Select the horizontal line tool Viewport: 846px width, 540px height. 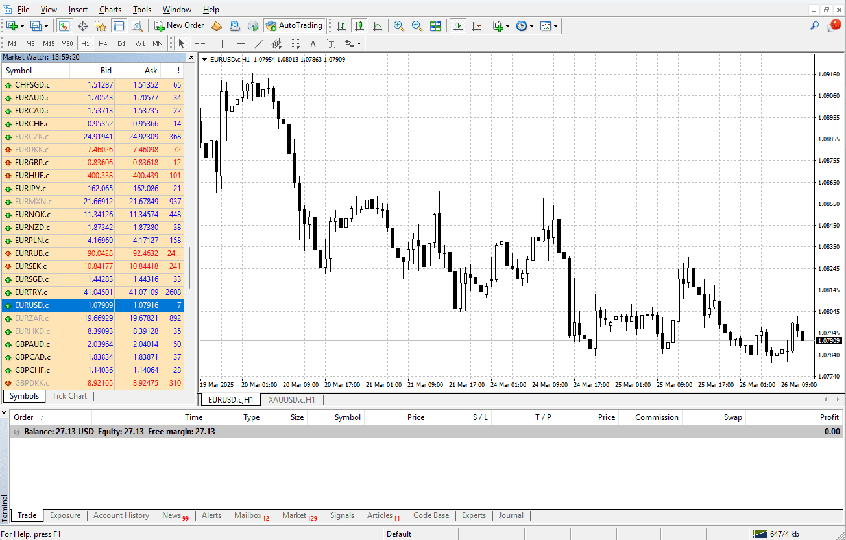[x=241, y=44]
